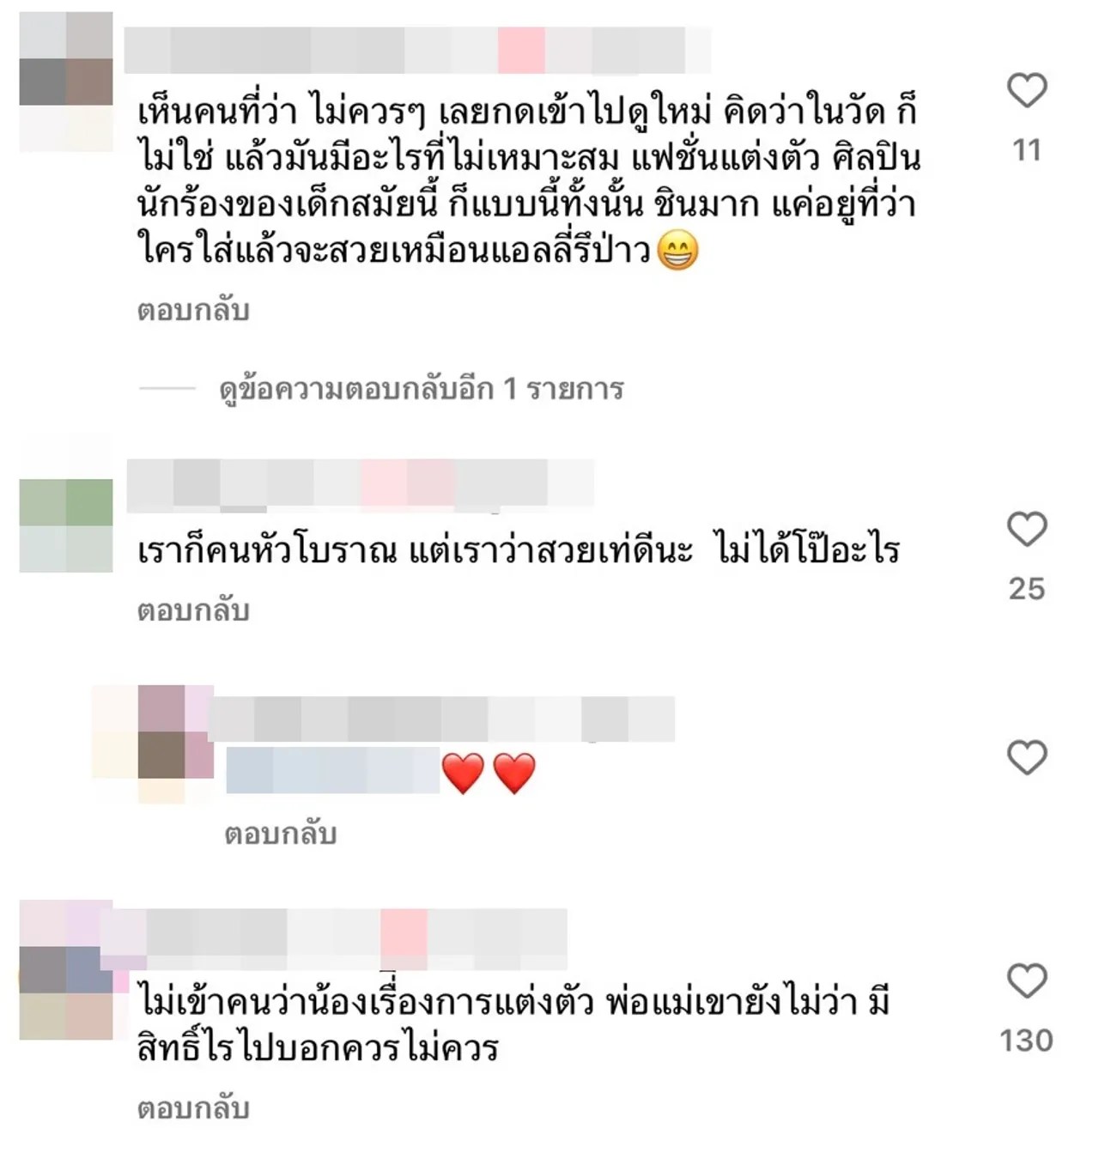The width and height of the screenshot is (1099, 1165).
Task: Open avatar of the เห็นคนที่ว่า commenter
Action: tap(66, 82)
